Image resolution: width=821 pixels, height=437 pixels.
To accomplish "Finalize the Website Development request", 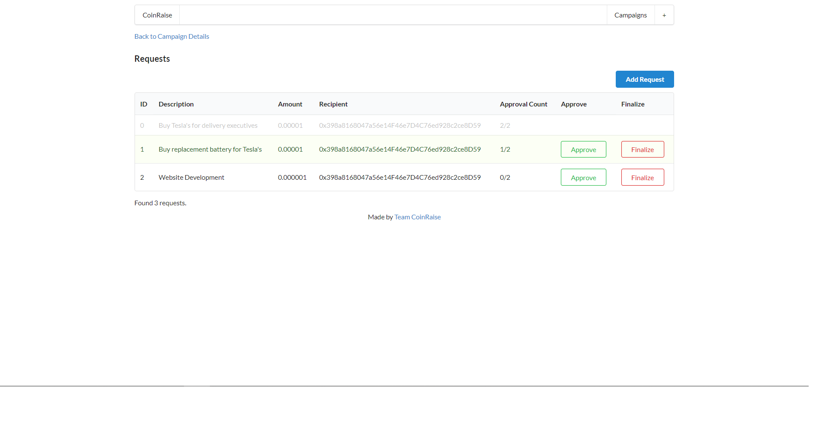I will tap(643, 178).
